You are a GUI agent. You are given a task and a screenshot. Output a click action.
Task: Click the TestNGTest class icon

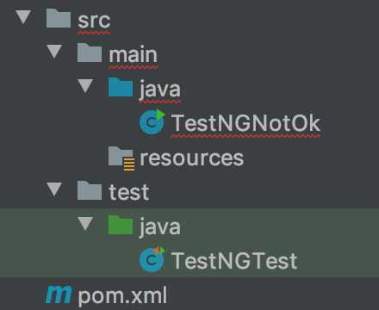click(x=152, y=260)
